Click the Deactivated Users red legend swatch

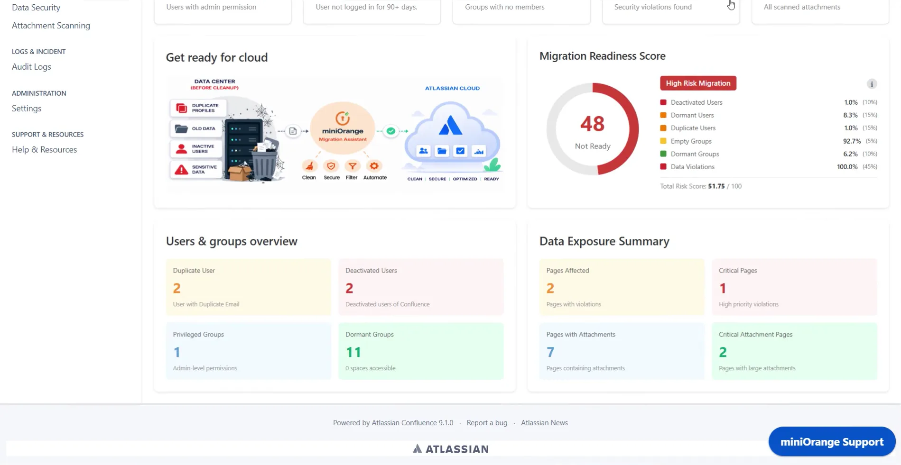coord(663,102)
